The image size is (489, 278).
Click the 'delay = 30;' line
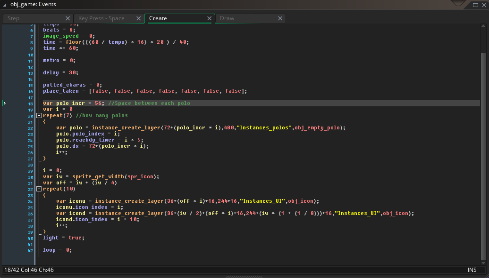tap(61, 73)
